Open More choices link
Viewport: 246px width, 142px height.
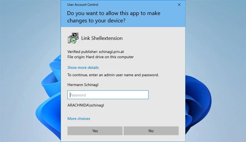click(x=79, y=119)
